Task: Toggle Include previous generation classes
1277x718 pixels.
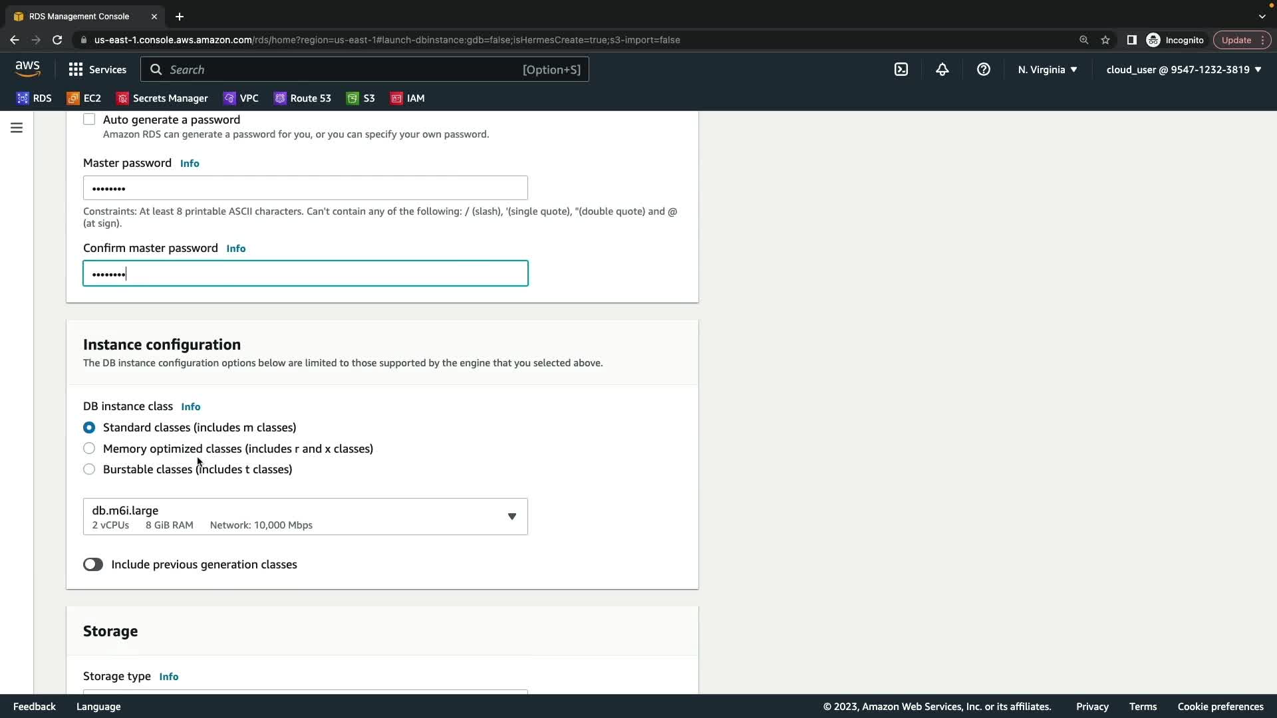Action: point(93,564)
